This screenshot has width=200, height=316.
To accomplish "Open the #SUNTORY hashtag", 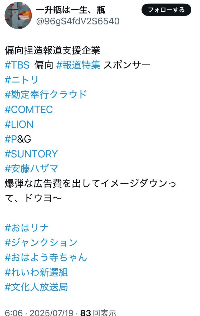I will tap(31, 154).
